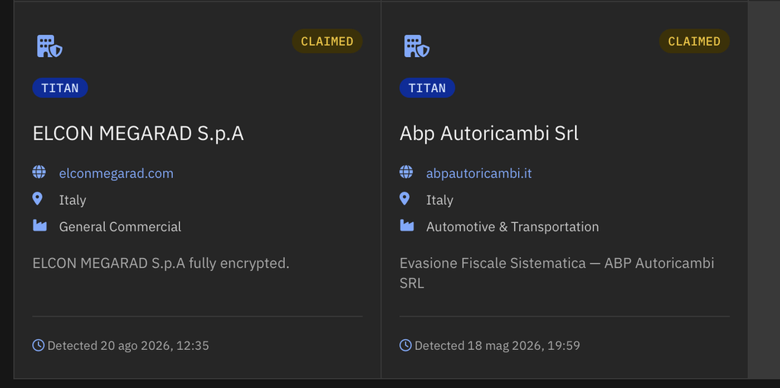Click location pin icon in Abp Autoricambi card
The width and height of the screenshot is (780, 388).
[x=404, y=199]
